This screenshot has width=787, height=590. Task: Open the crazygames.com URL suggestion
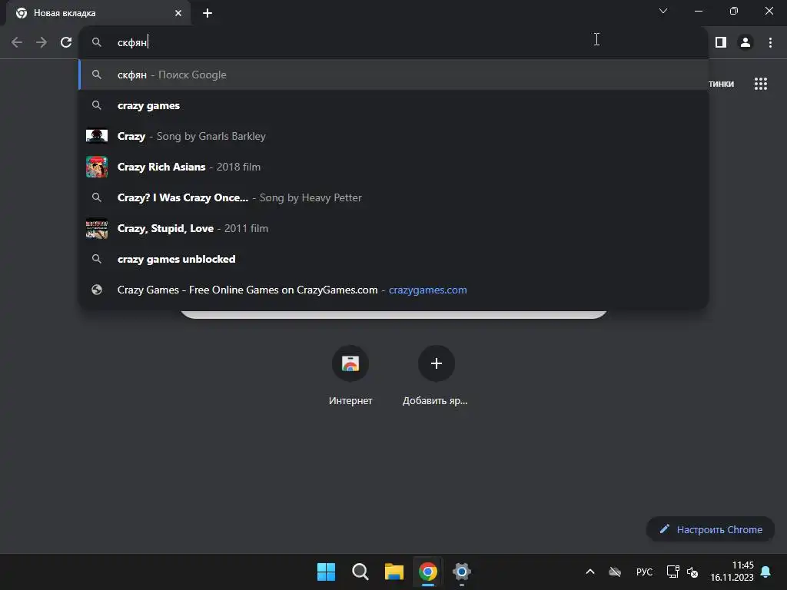click(393, 290)
